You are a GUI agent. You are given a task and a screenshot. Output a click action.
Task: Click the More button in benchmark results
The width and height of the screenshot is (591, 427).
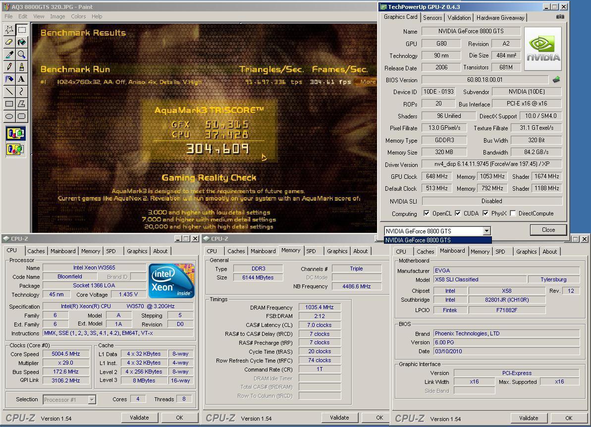click(x=367, y=82)
